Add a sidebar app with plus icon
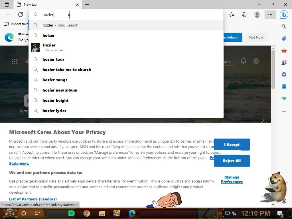This screenshot has height=219, width=292. tap(284, 111)
